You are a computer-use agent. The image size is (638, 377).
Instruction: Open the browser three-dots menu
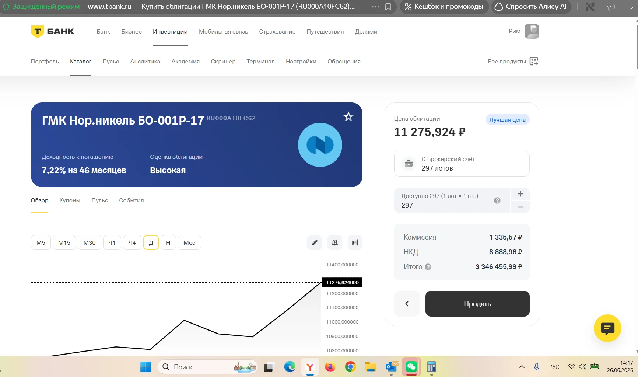pos(375,7)
